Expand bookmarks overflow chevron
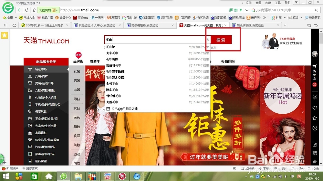 pyautogui.click(x=265, y=18)
